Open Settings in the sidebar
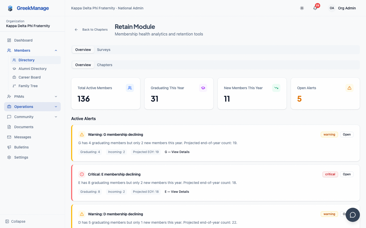Viewport: 366px width, 228px height. 32,157
